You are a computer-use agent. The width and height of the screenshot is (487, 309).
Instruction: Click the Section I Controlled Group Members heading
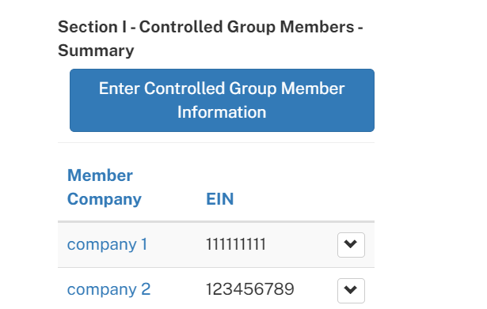(211, 39)
